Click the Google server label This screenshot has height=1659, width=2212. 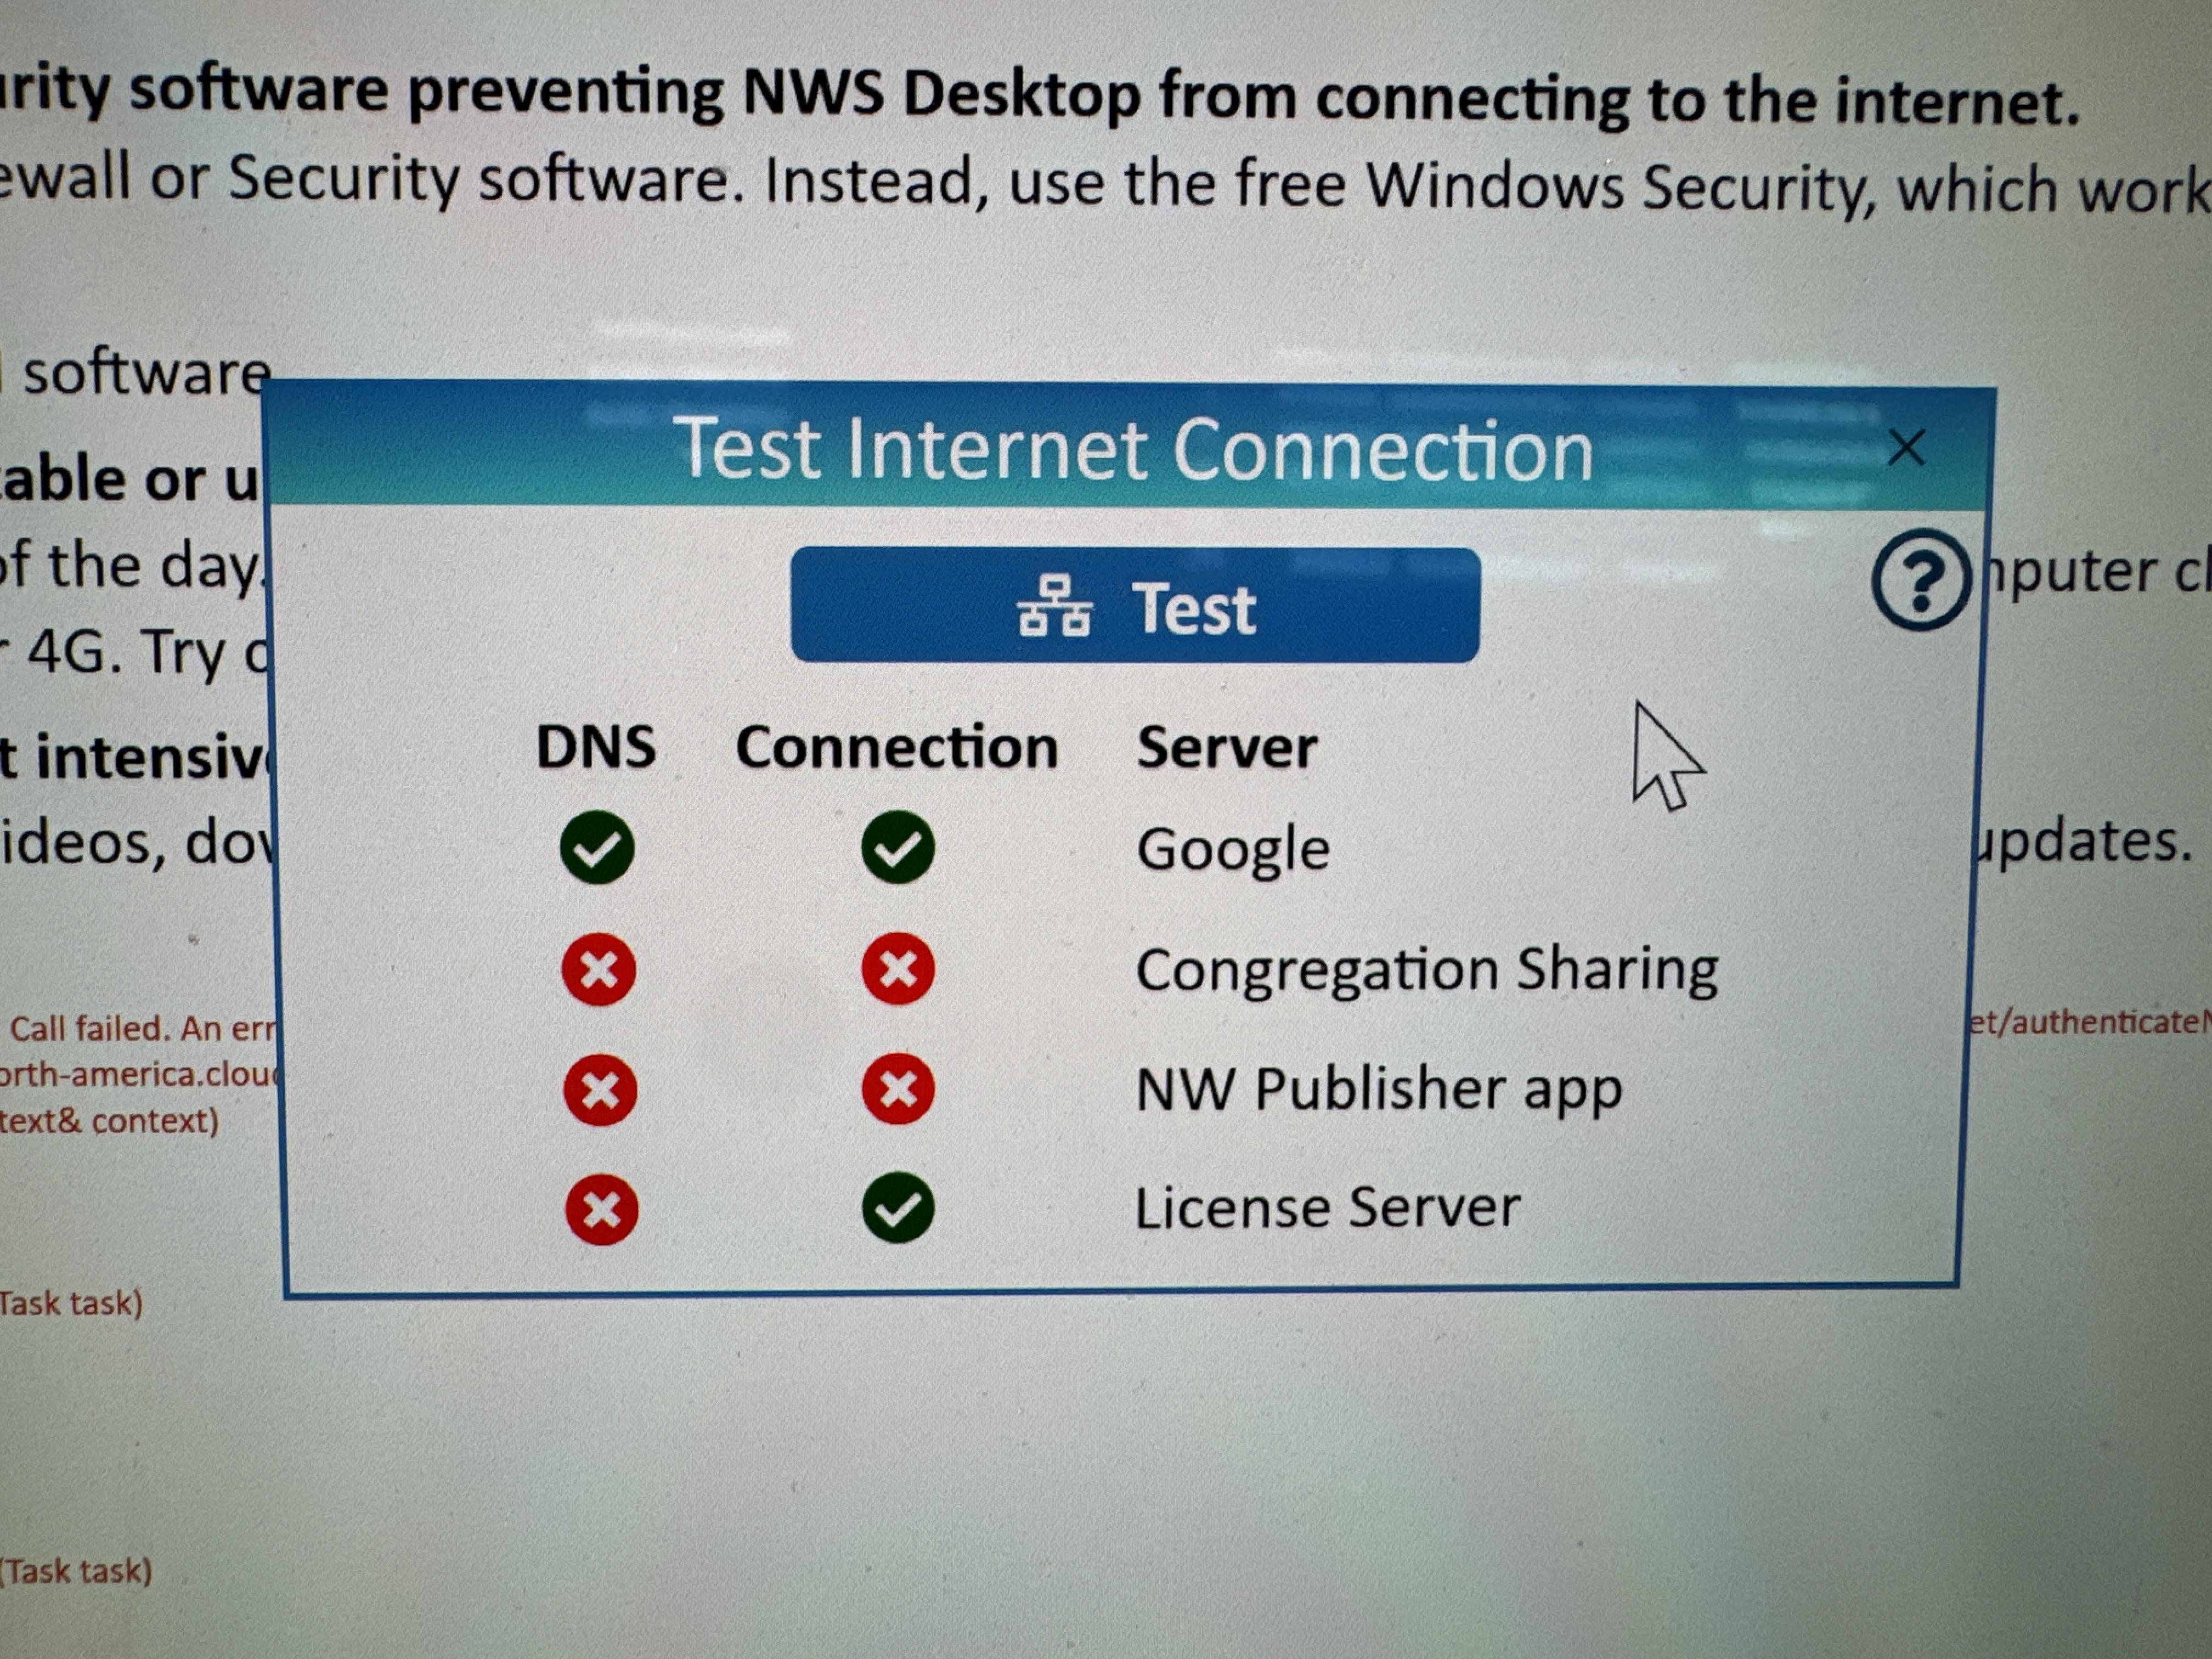[x=1233, y=850]
